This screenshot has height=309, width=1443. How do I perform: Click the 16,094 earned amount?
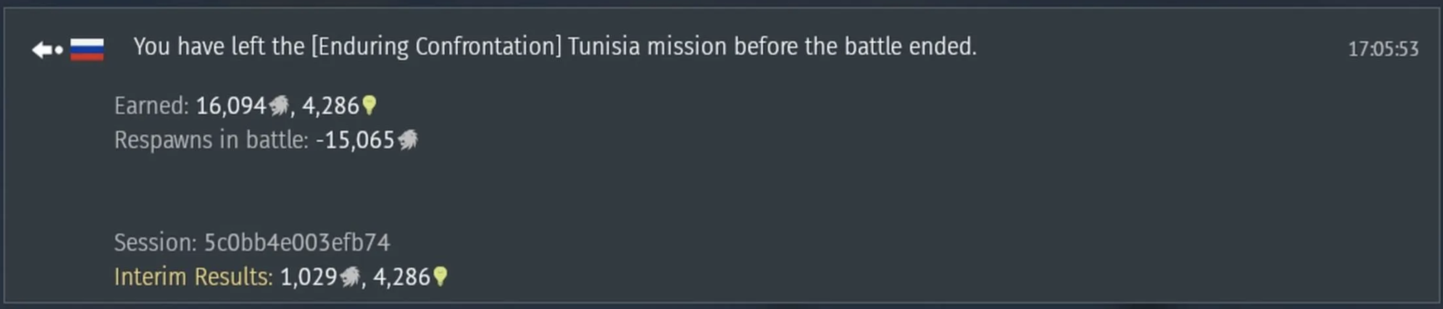pos(231,106)
